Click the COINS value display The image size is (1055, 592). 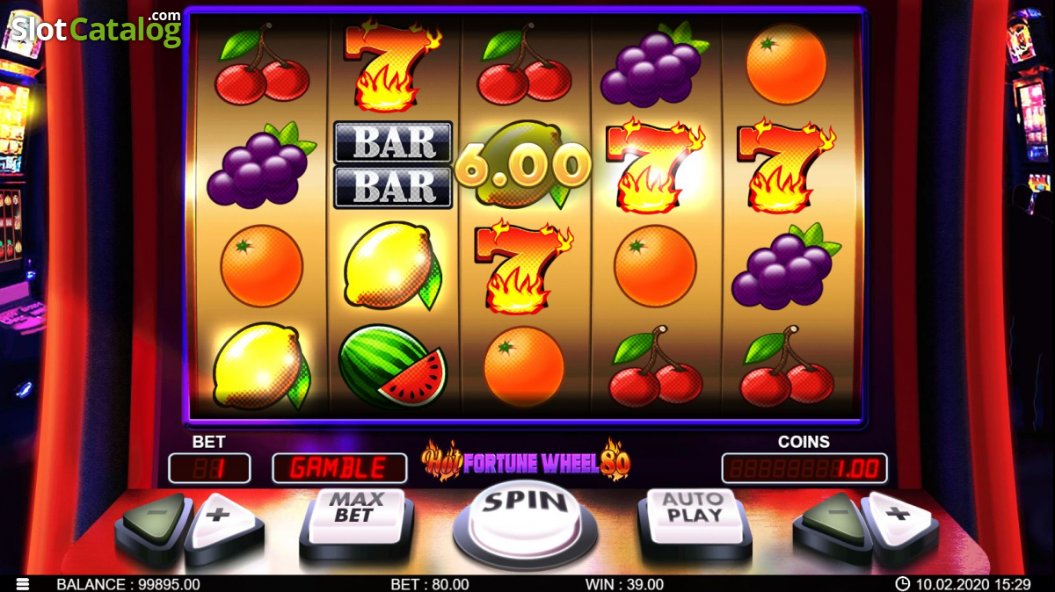(x=804, y=468)
